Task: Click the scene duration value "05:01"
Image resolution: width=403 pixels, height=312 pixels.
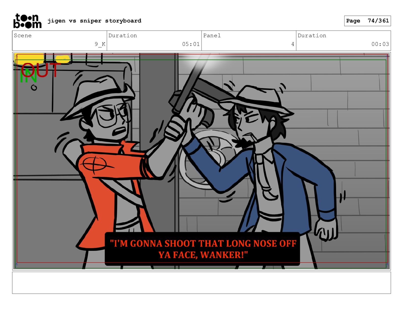Action: point(191,44)
